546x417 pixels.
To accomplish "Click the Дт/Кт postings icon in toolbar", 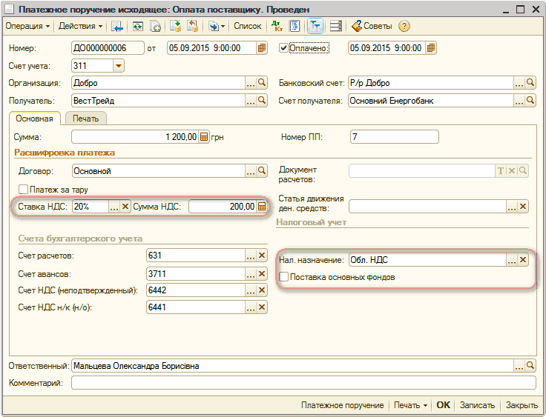I will click(277, 26).
